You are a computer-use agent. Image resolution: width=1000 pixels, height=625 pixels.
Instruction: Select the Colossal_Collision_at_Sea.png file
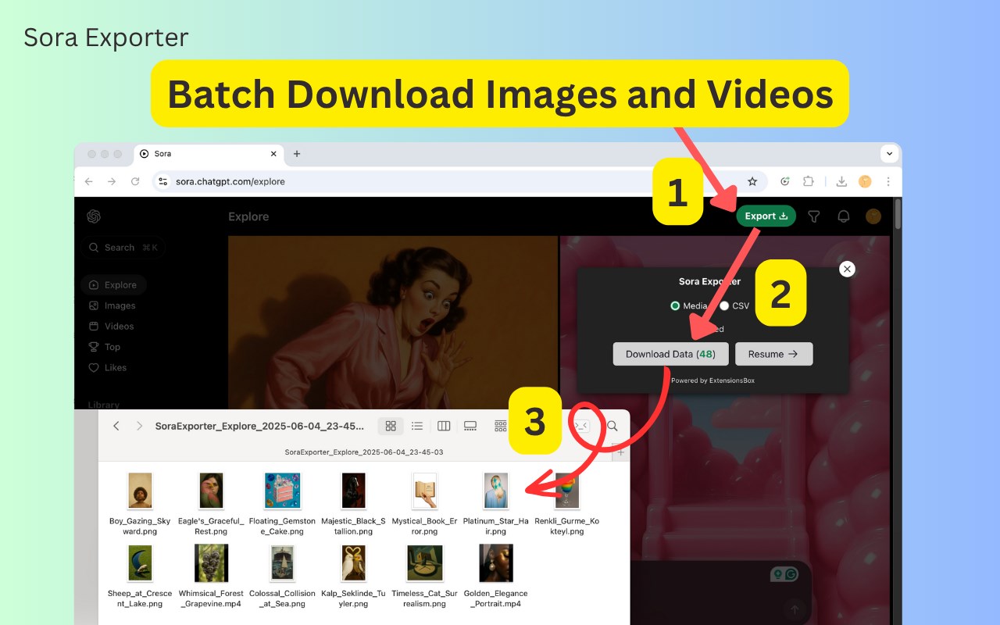point(282,577)
